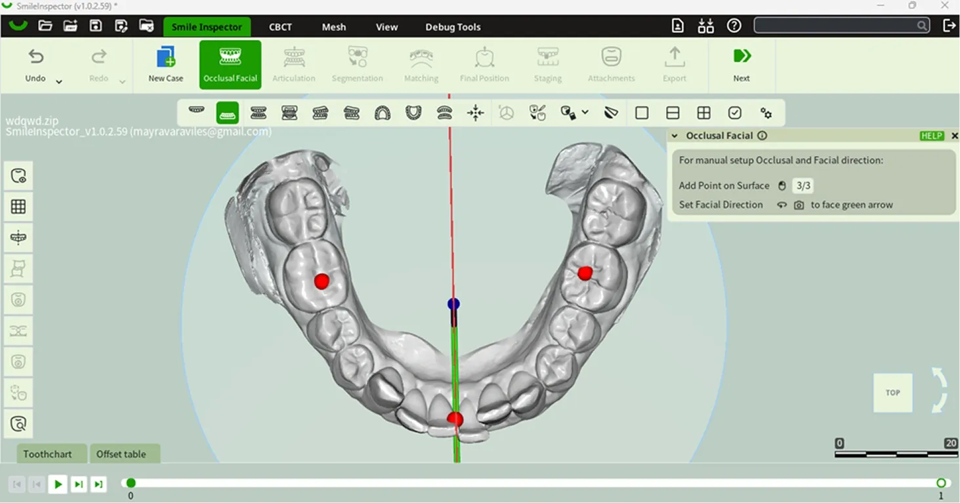The width and height of the screenshot is (960, 503).
Task: Click the close-case folder icon with X
Action: 146,26
